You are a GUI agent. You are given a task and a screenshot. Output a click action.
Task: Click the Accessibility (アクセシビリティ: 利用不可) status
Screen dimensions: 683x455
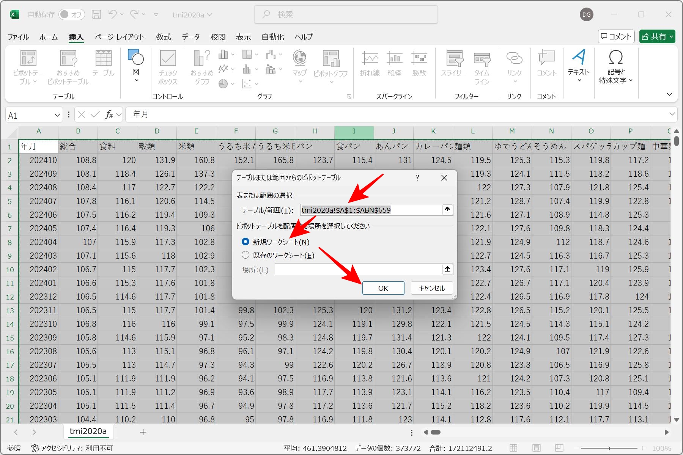(x=72, y=448)
